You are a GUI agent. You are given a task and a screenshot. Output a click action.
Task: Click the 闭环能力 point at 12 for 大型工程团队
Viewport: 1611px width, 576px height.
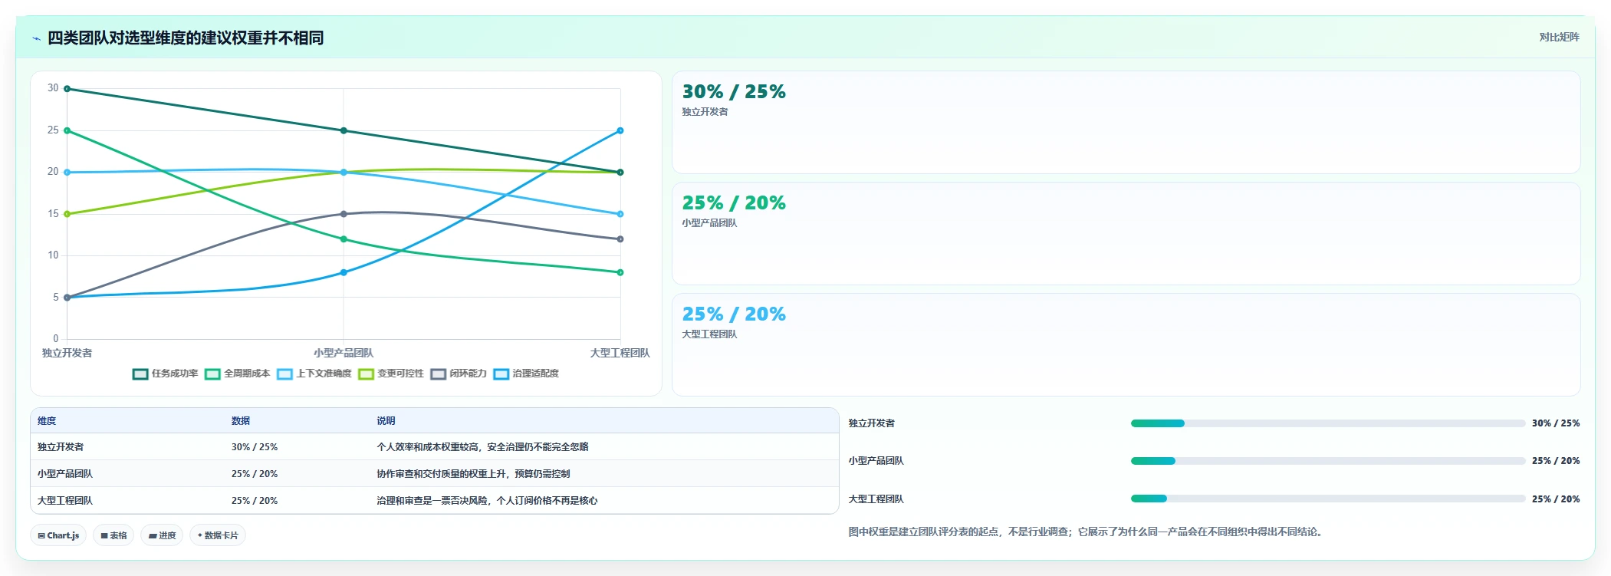620,239
